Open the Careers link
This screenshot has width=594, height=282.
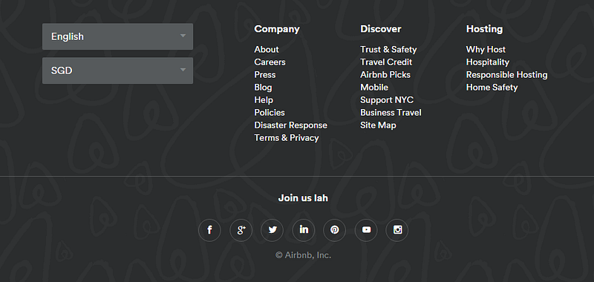270,62
